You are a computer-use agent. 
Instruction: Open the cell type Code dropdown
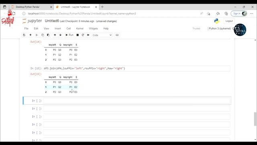tap(102, 35)
